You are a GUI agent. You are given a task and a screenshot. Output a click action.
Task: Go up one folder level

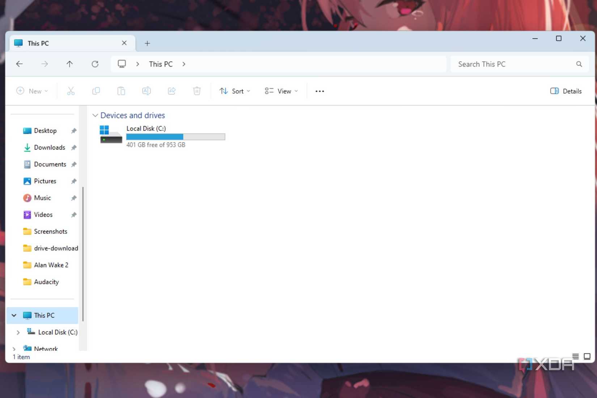[x=69, y=64]
